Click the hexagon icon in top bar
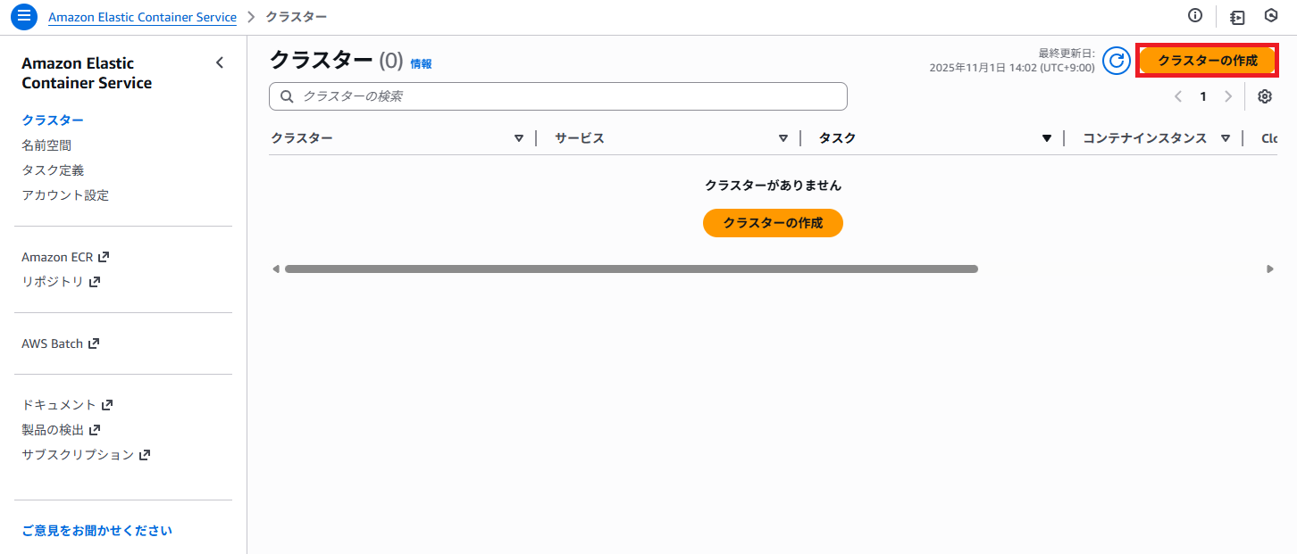Screen dimensions: 1297x554 [1271, 15]
